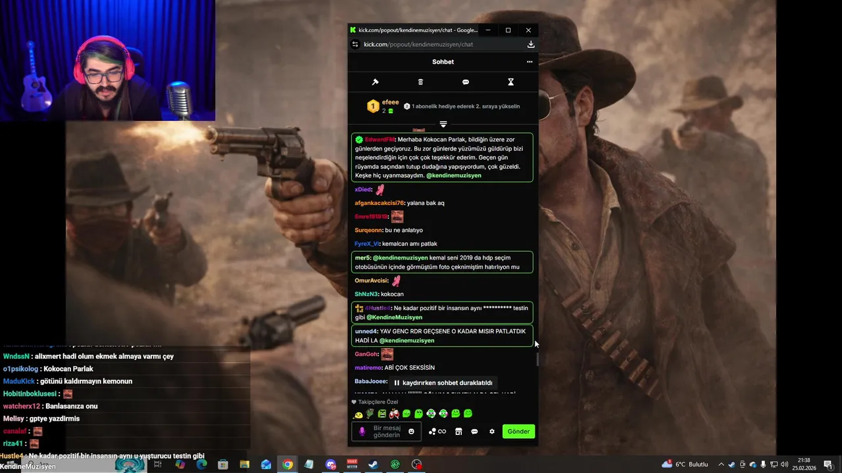The image size is (842, 473).
Task: Open chat settings gear icon
Action: click(492, 432)
